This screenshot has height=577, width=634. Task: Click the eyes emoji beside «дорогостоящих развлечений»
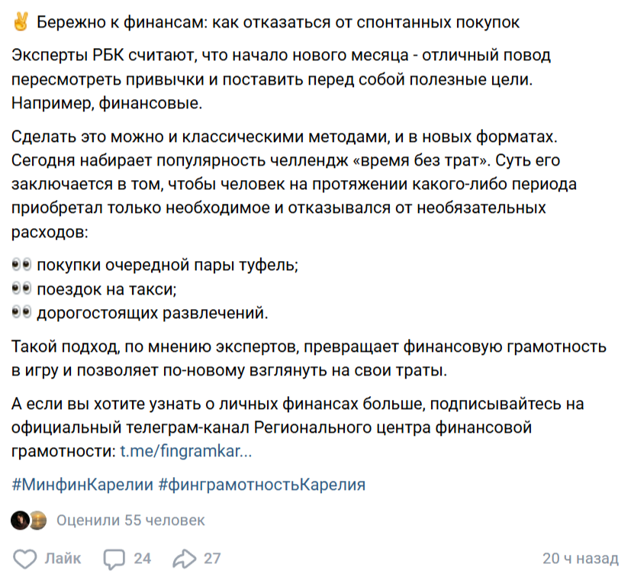pos(21,312)
